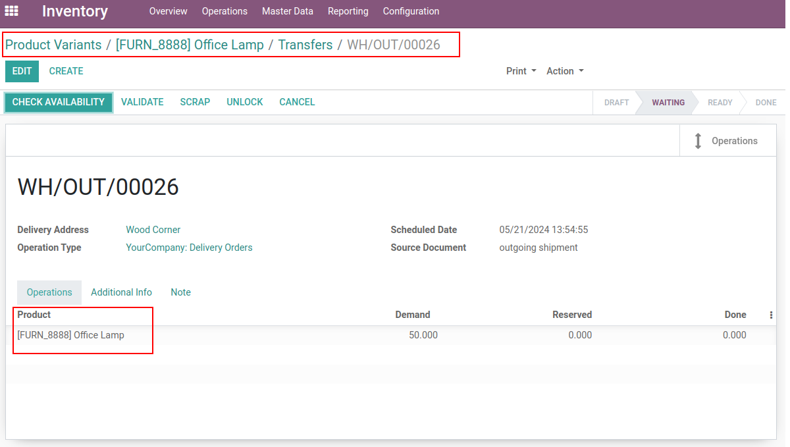Image resolution: width=790 pixels, height=447 pixels.
Task: Click Scrap in the action bar
Action: coord(195,102)
